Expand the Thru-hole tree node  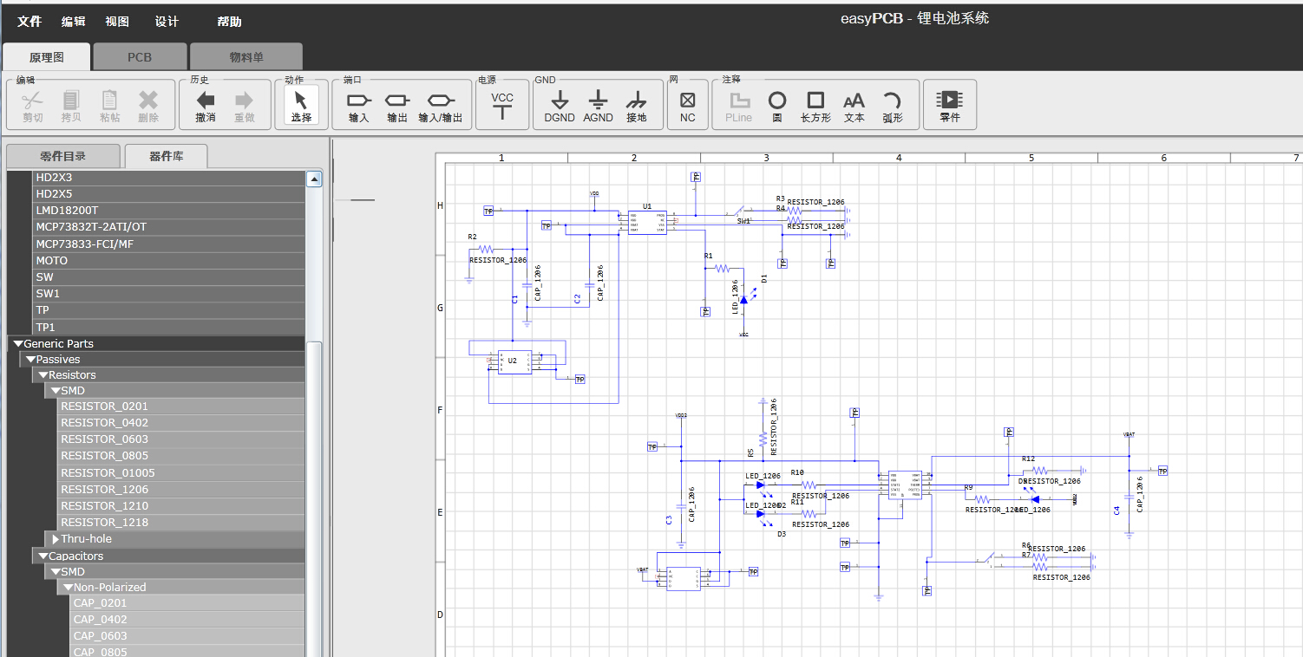(x=56, y=539)
